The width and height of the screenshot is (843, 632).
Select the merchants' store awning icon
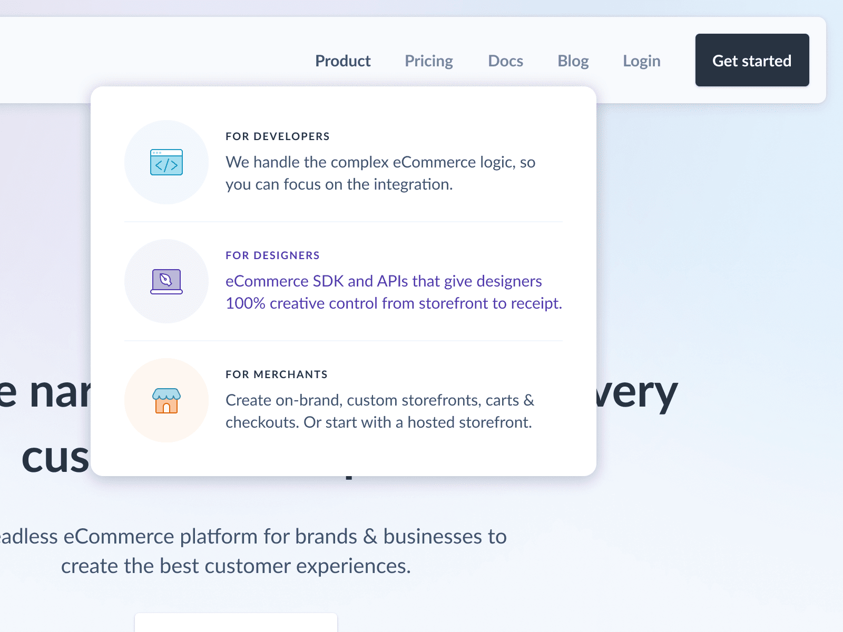166,393
